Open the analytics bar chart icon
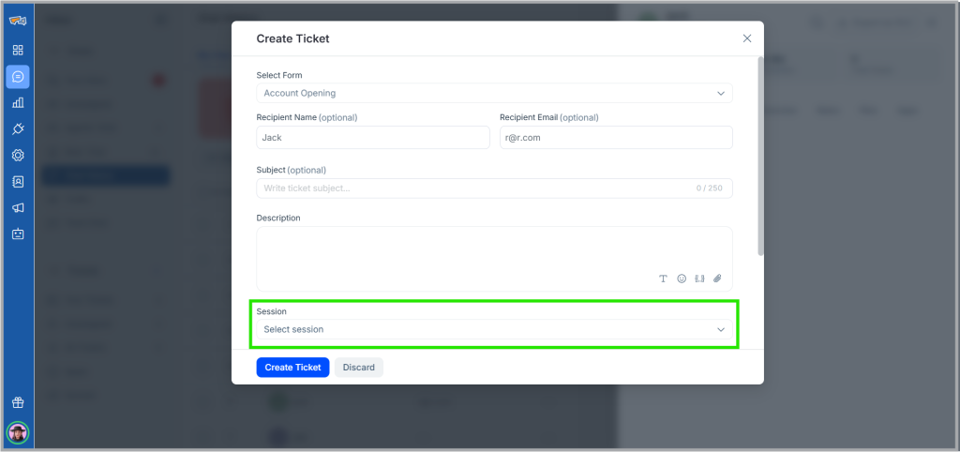This screenshot has height=452, width=960. pyautogui.click(x=18, y=102)
